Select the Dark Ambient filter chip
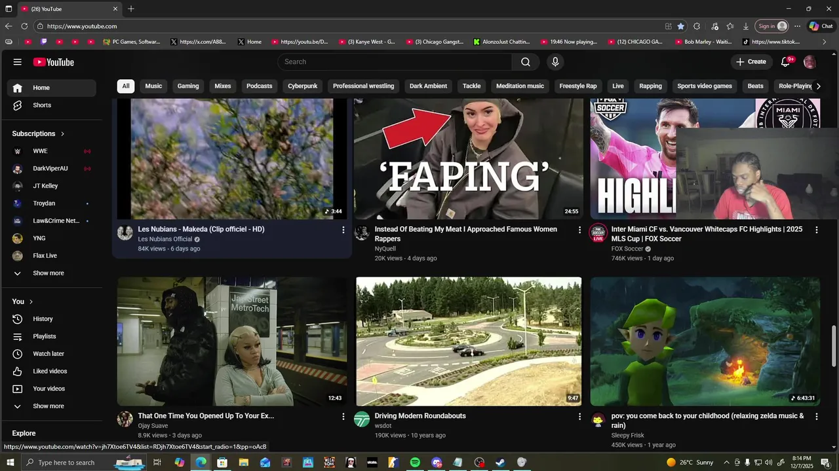The image size is (839, 471). click(428, 86)
